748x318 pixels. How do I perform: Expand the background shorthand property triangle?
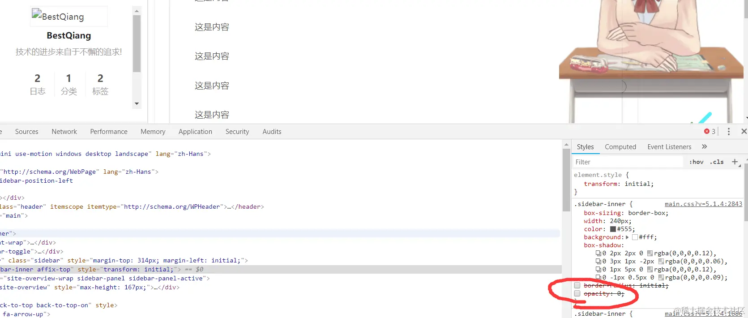point(627,237)
